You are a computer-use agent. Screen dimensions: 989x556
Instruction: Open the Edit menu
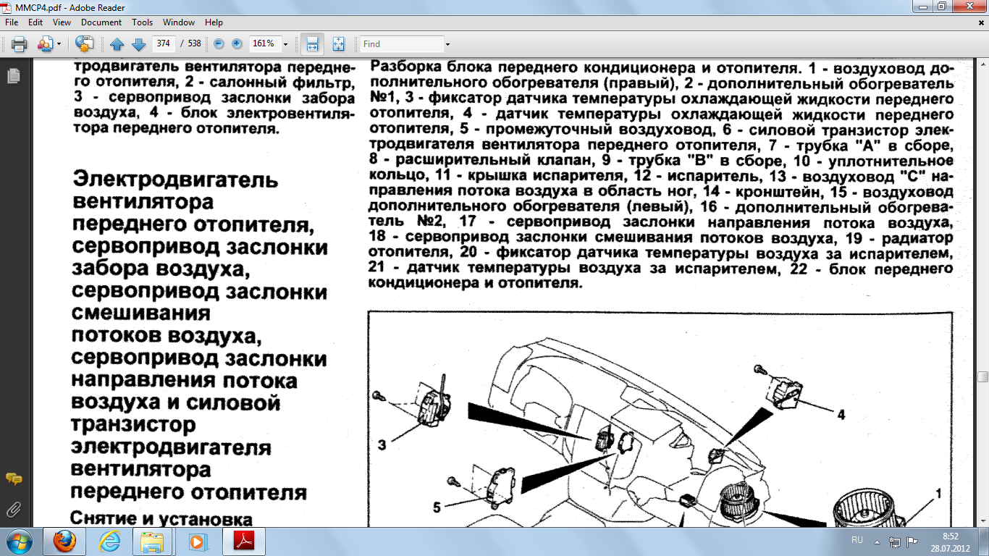35,22
